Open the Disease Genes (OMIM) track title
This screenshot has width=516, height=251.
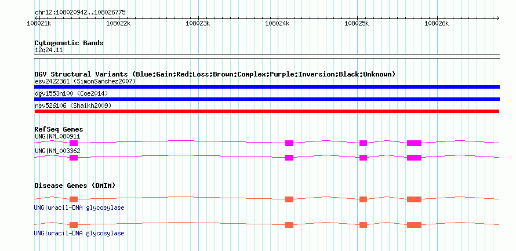point(75,185)
